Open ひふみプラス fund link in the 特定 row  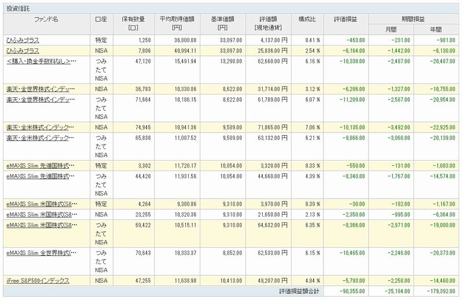point(23,40)
